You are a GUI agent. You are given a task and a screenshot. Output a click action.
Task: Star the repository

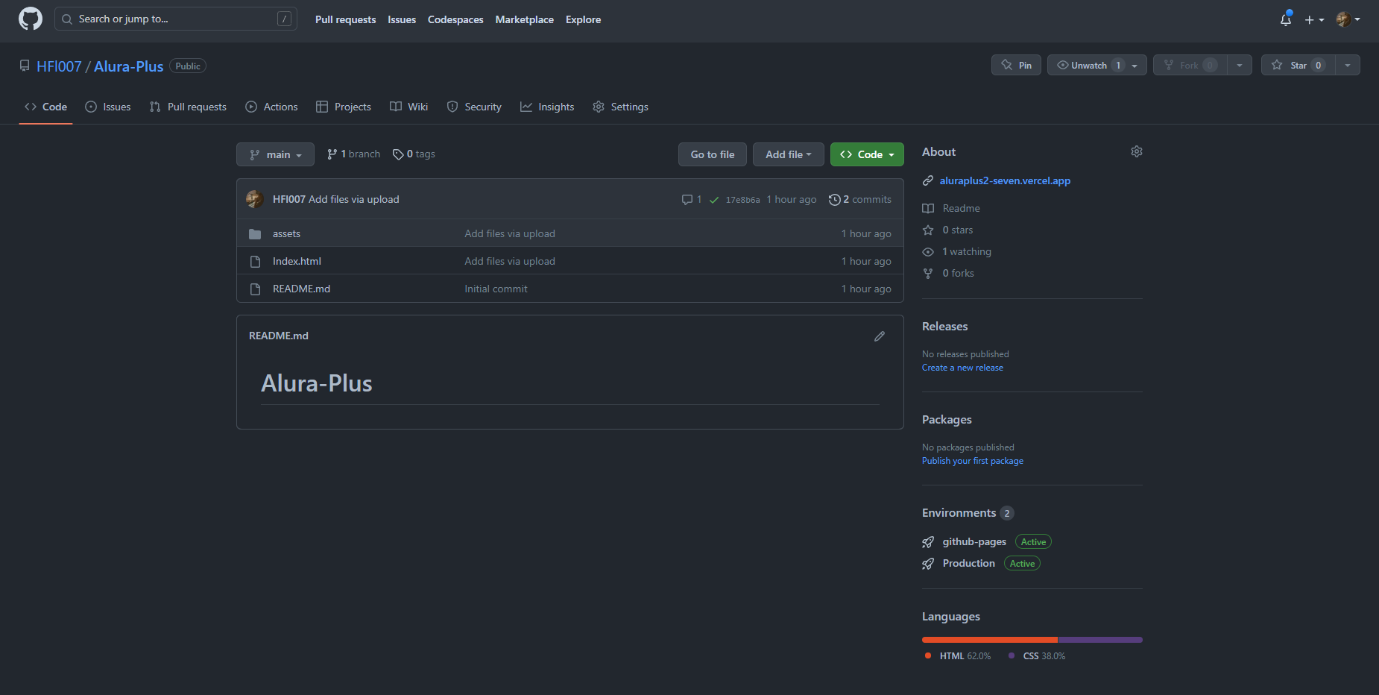pos(1298,65)
